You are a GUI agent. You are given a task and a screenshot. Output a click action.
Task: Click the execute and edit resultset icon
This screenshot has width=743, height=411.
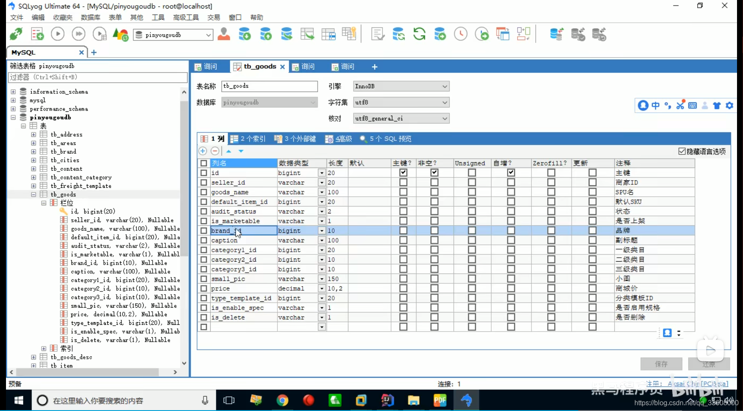[100, 34]
